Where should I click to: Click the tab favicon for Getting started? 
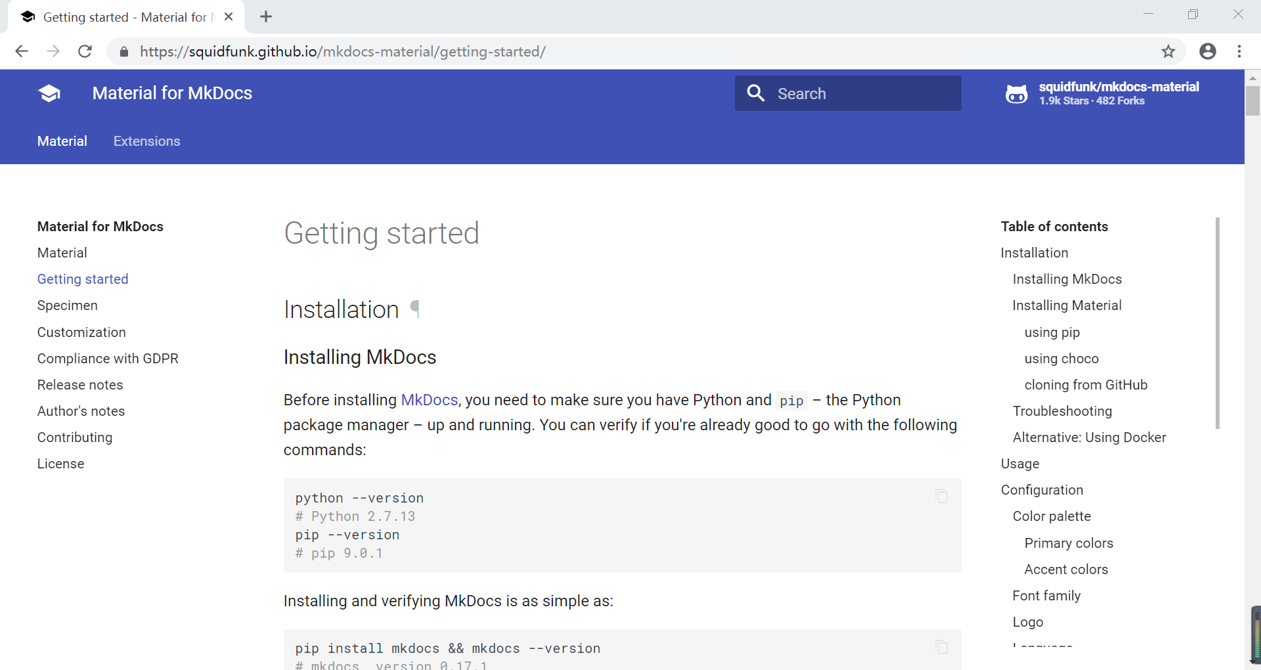point(28,17)
